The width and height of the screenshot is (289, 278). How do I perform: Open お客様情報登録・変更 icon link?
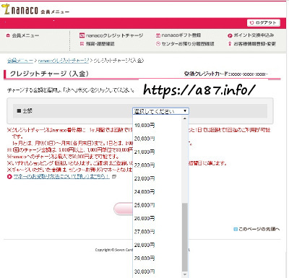point(251,44)
